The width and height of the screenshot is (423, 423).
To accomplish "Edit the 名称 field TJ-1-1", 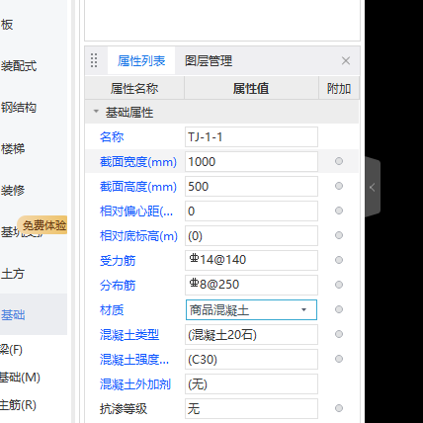I will click(251, 136).
